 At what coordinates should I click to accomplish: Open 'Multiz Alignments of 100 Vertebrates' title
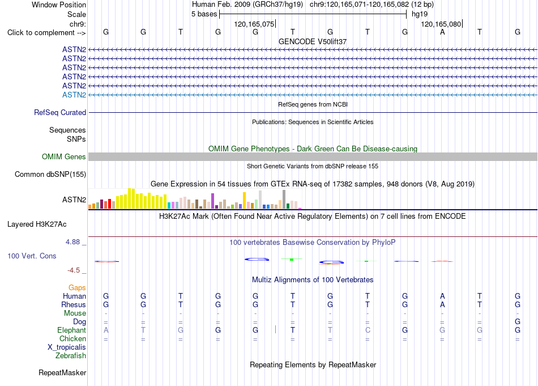tap(313, 280)
